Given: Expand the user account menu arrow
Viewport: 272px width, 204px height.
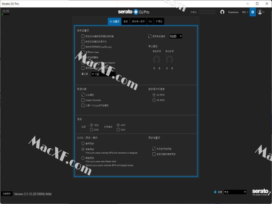Looking at the screenshot, I should 264,12.
